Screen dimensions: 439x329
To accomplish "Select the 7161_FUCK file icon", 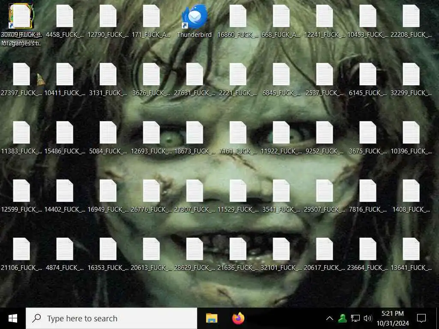I will click(238, 133).
